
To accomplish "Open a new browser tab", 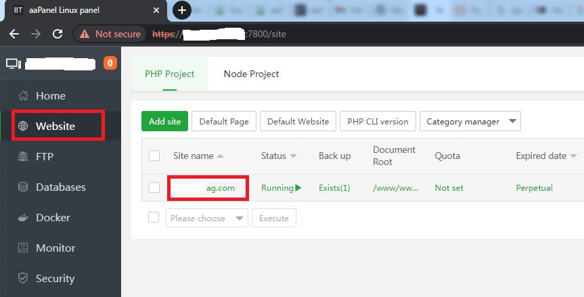I will coord(182,10).
